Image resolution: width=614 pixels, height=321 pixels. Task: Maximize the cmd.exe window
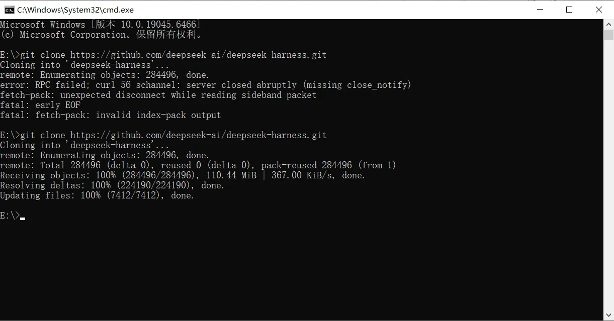[x=569, y=10]
